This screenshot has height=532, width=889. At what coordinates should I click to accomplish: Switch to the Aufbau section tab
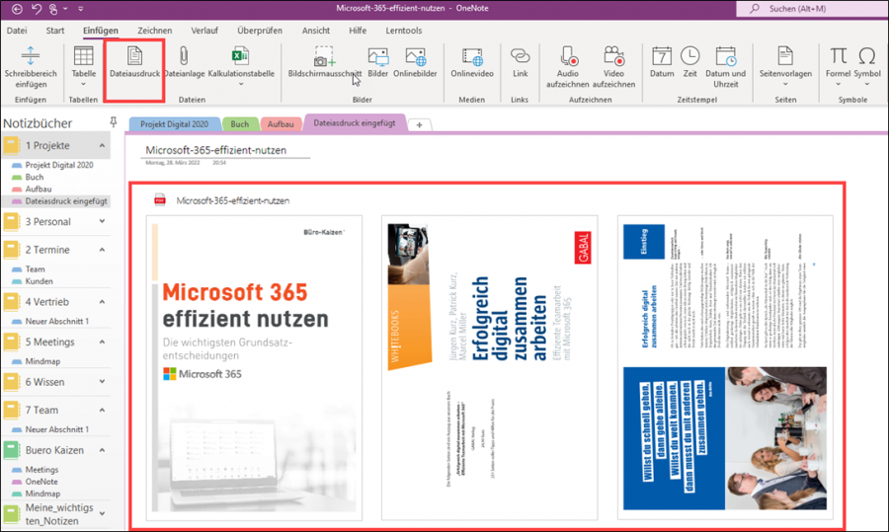[x=281, y=124]
